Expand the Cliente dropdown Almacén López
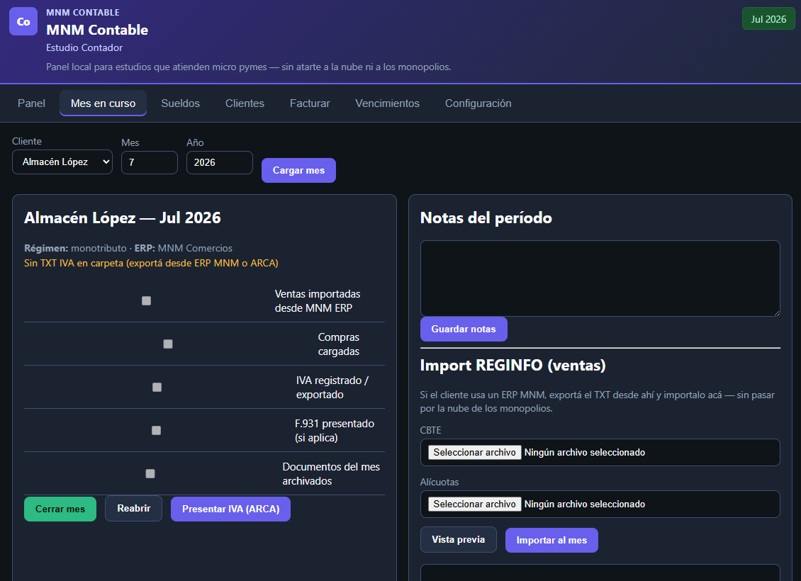This screenshot has height=581, width=801. pyautogui.click(x=62, y=162)
